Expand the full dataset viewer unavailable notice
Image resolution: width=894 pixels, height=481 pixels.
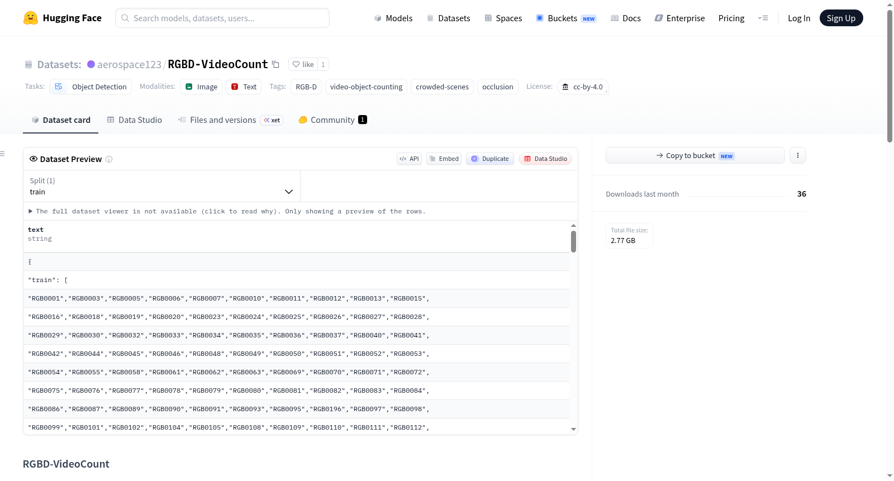(x=227, y=211)
